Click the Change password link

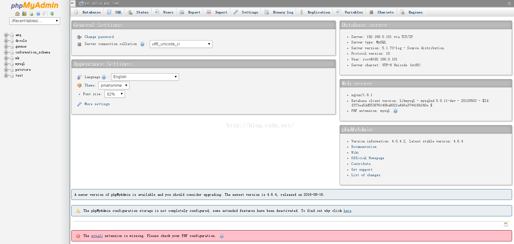(x=99, y=37)
